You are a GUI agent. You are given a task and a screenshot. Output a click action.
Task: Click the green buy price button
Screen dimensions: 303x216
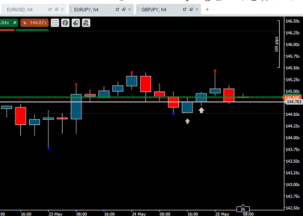(9, 23)
